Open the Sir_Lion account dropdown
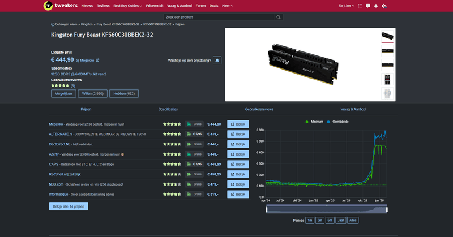Image resolution: width=453 pixels, height=237 pixels. point(346,6)
